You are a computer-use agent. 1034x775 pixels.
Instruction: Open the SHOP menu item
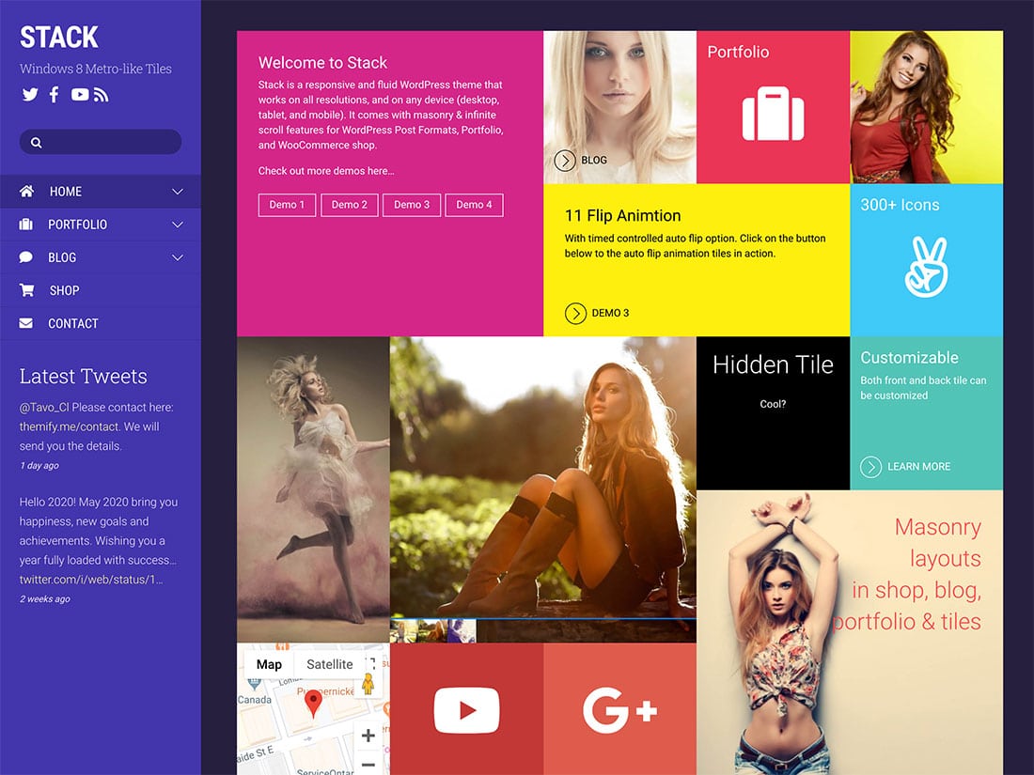click(x=101, y=290)
